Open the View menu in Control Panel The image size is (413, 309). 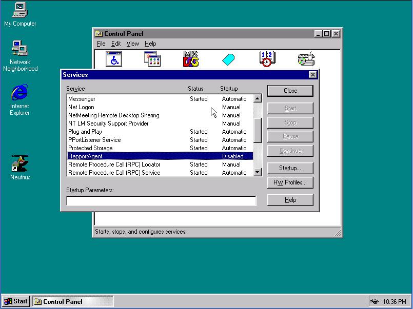pos(132,44)
